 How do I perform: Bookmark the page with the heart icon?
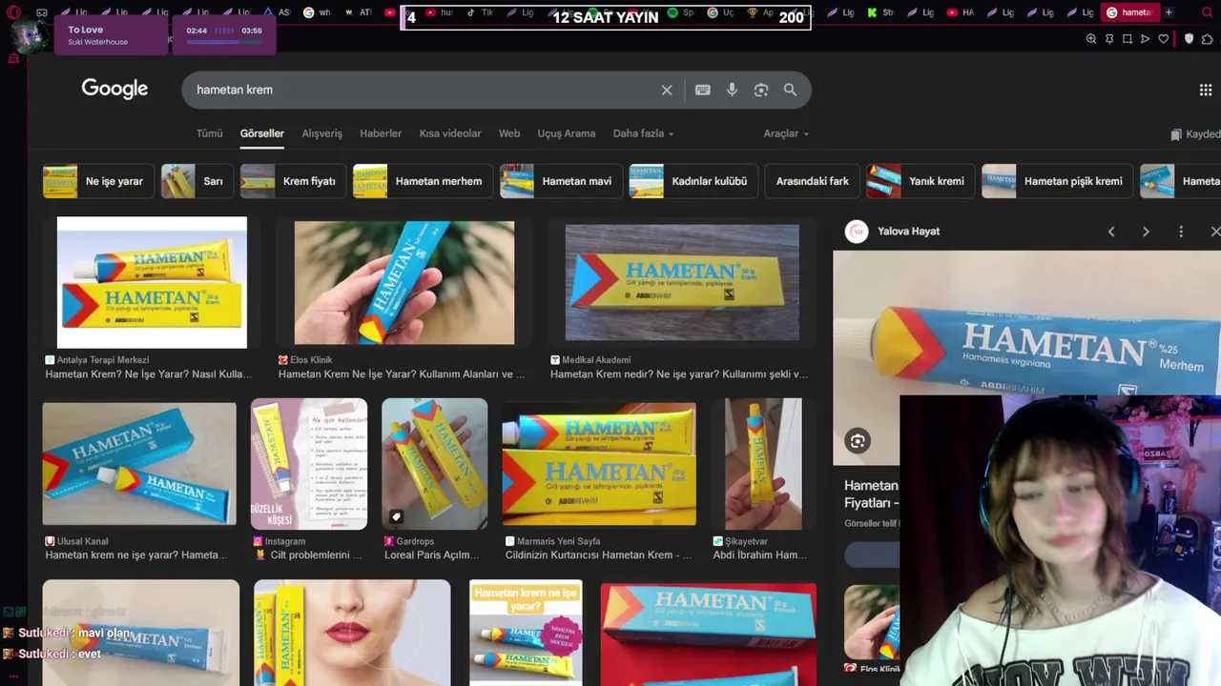(x=1164, y=39)
